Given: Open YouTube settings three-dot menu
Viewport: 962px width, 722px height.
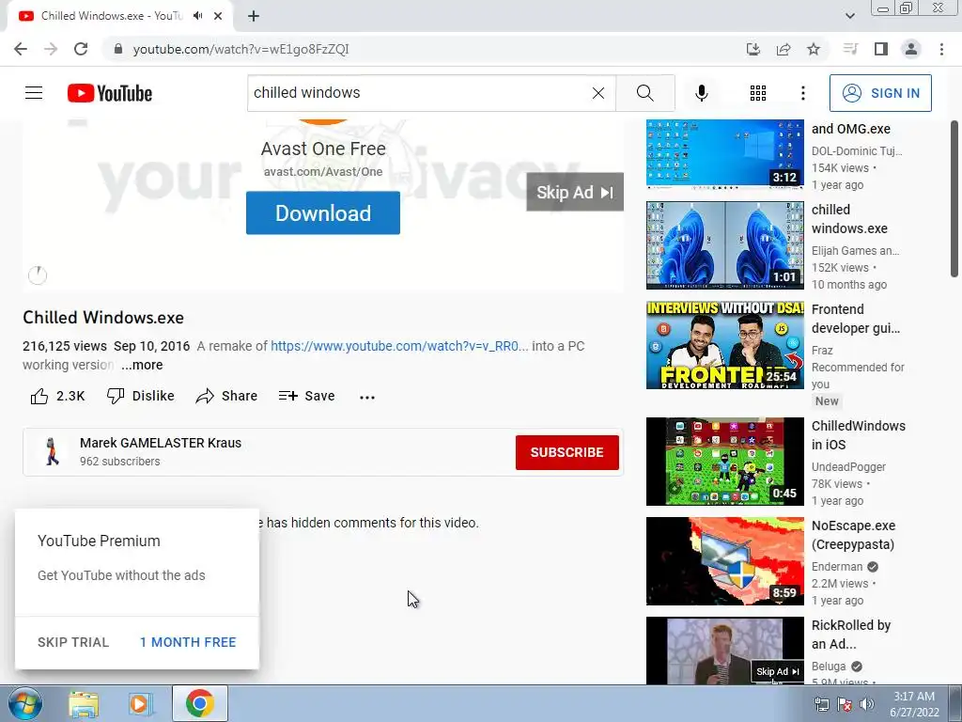Looking at the screenshot, I should tap(802, 93).
